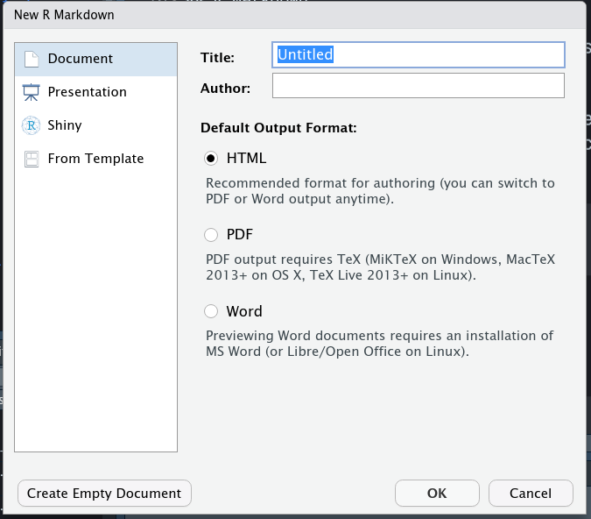Choose the Shiny option label
591x519 pixels.
[x=65, y=125]
